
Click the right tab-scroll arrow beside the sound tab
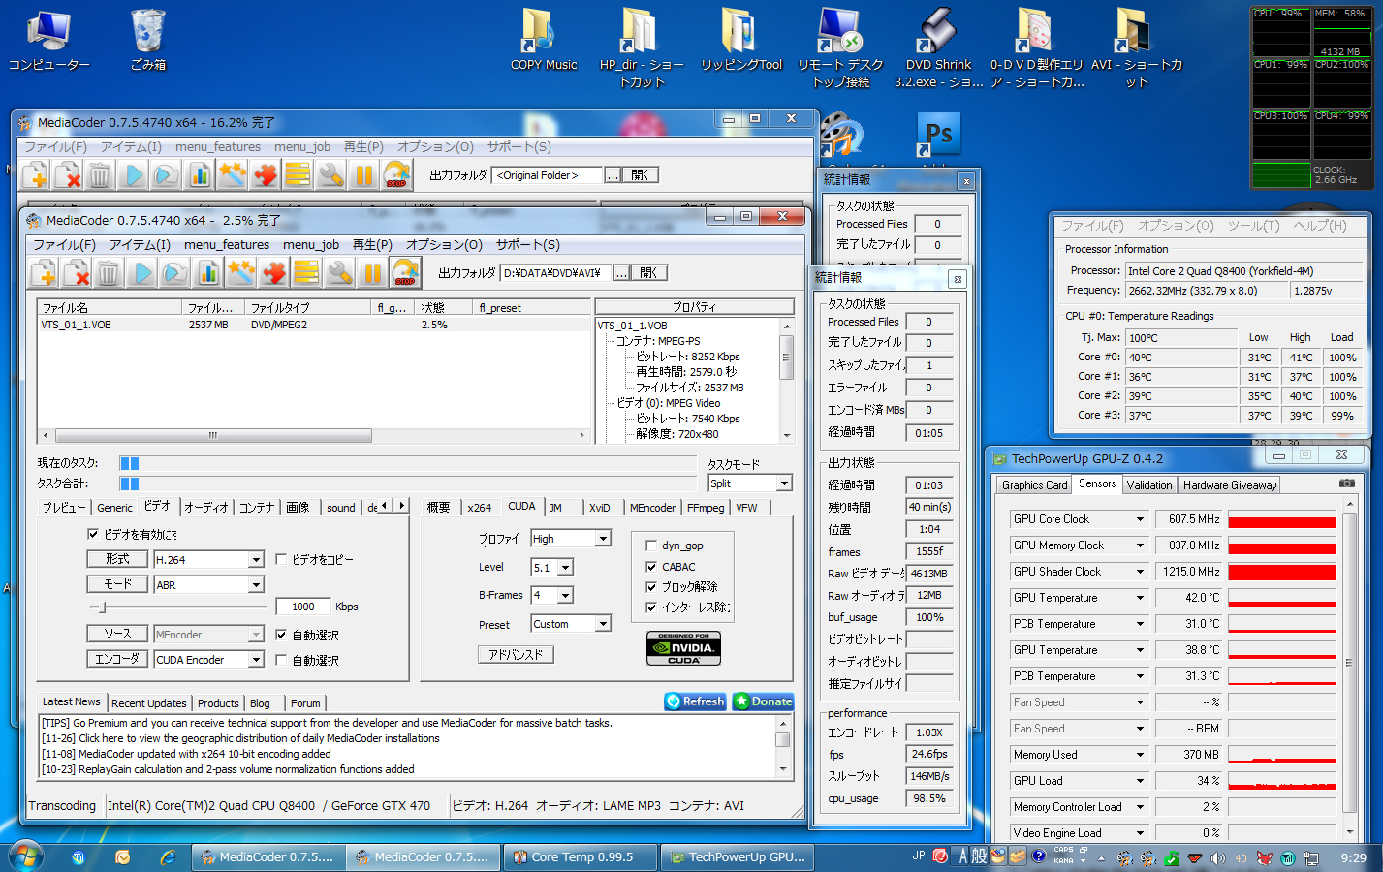[x=402, y=506]
